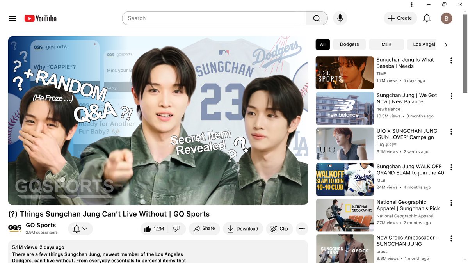
Task: Open account avatar B menu
Action: [x=446, y=18]
